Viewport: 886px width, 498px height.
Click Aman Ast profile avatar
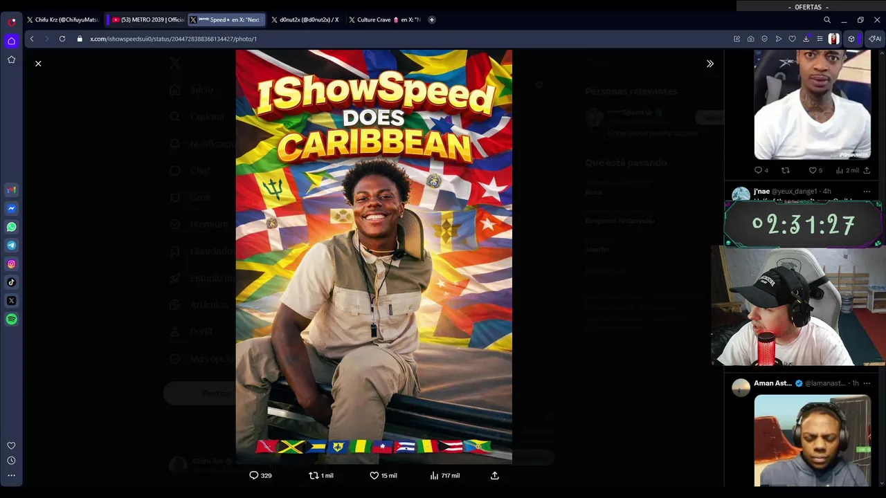point(741,387)
